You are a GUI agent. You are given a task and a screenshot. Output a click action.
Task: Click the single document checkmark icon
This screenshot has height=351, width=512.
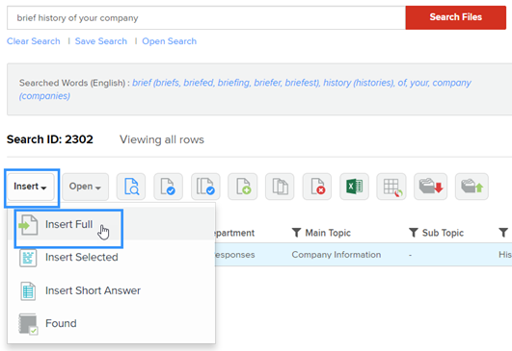click(x=168, y=187)
